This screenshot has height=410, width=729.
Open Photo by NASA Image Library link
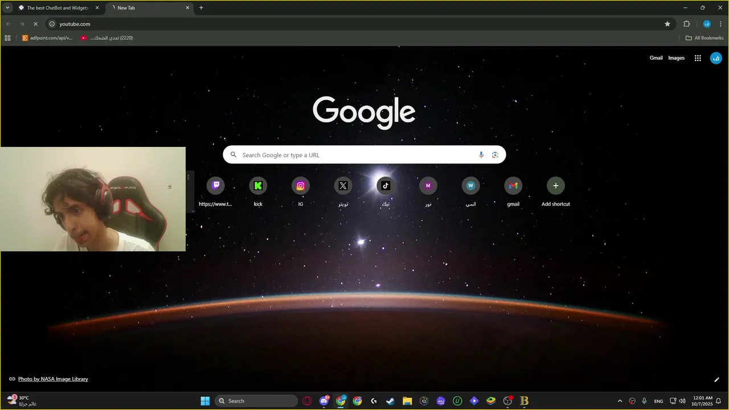(x=53, y=379)
